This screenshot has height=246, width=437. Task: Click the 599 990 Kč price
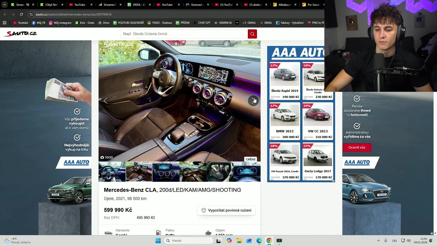[118, 210]
